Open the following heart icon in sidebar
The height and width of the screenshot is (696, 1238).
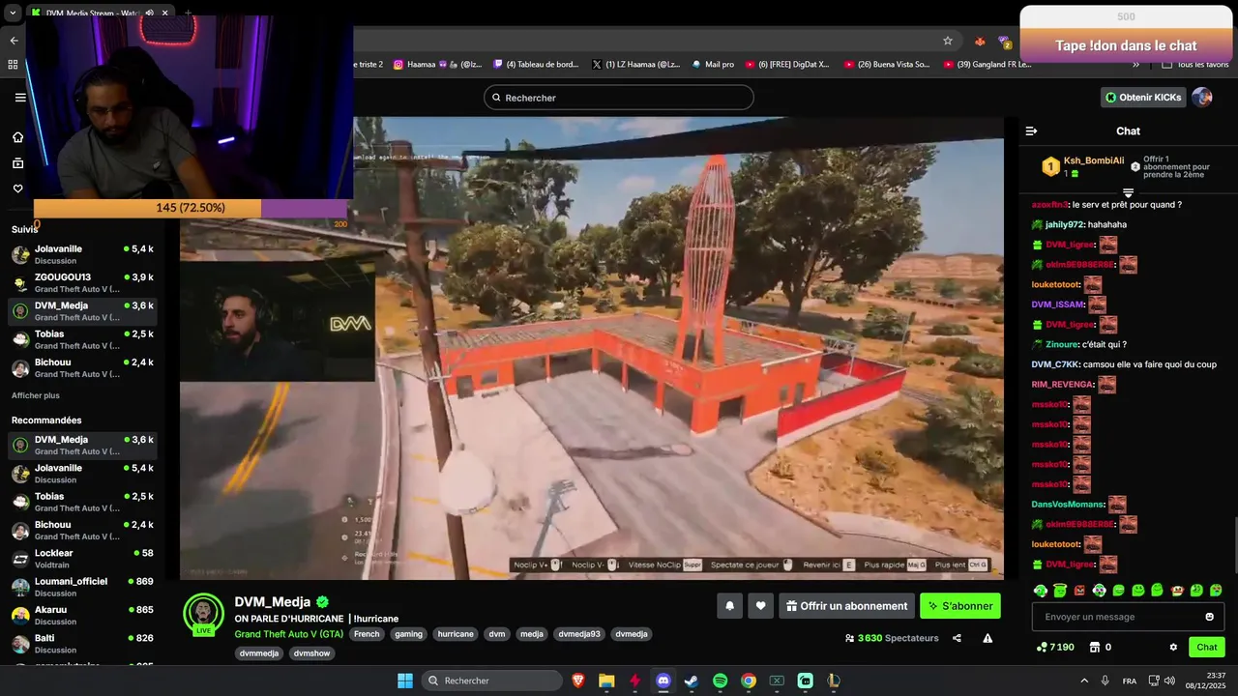pos(17,188)
